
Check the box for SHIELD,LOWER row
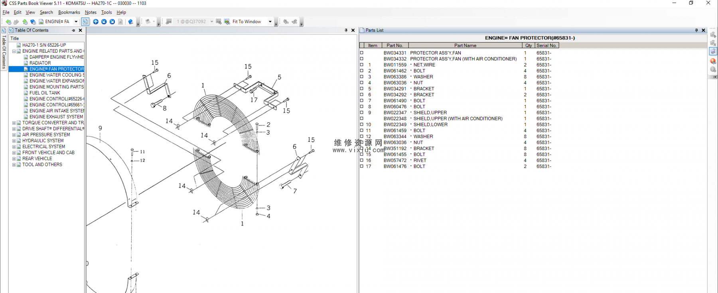362,124
